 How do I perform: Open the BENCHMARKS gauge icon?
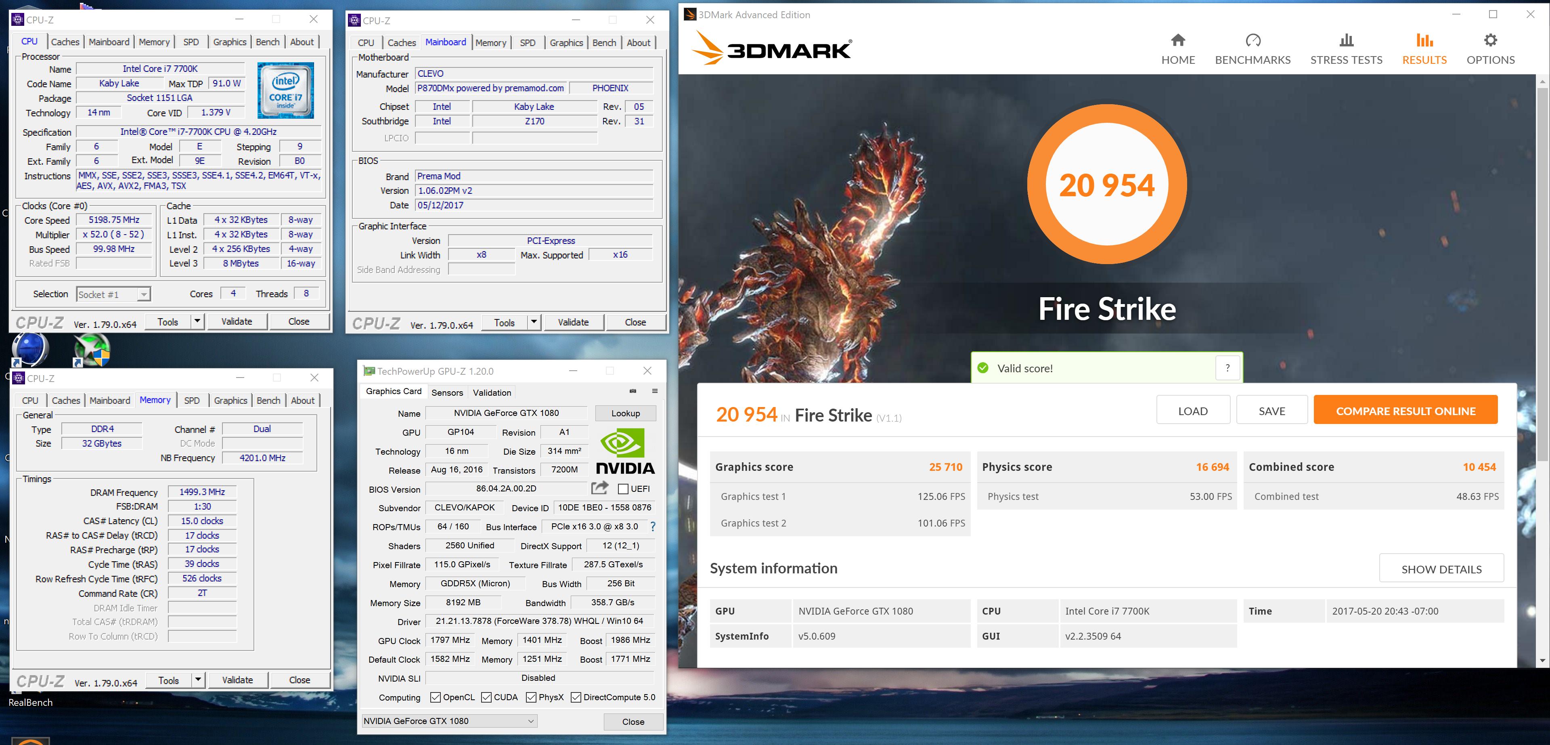(1253, 40)
